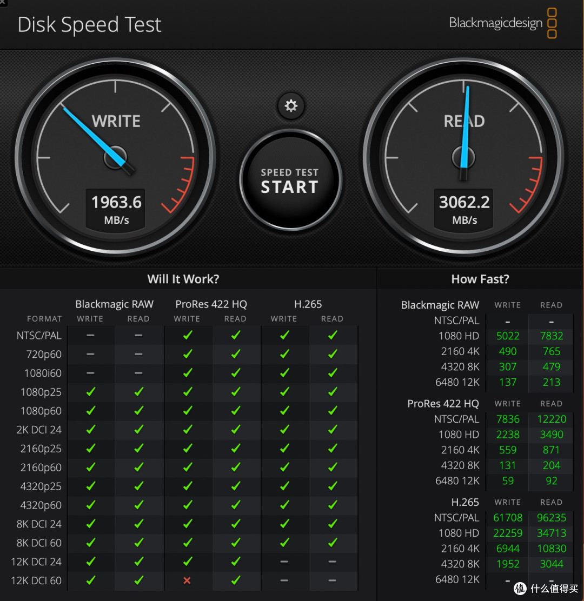The height and width of the screenshot is (601, 584).
Task: Click the 2160p25 ProRes read checkmark
Action: point(235,449)
